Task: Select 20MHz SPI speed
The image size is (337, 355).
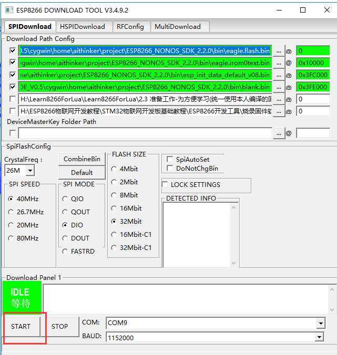Action: click(11, 225)
